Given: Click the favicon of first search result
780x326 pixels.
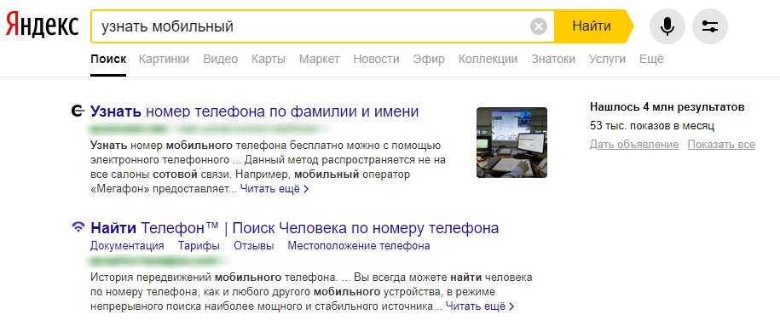Looking at the screenshot, I should [78, 112].
